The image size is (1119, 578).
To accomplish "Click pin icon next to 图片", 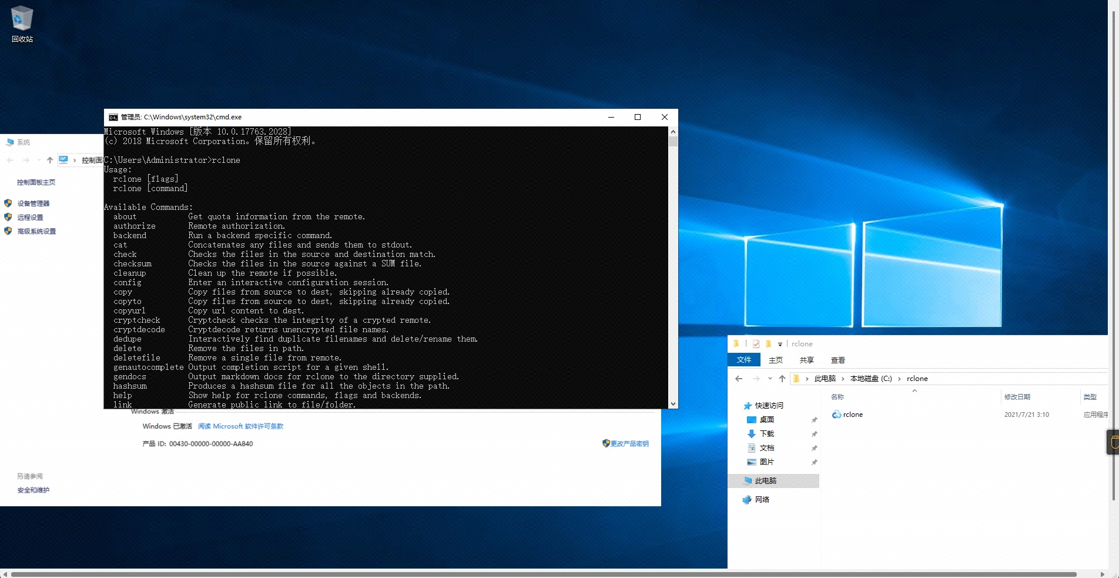I will click(x=814, y=462).
